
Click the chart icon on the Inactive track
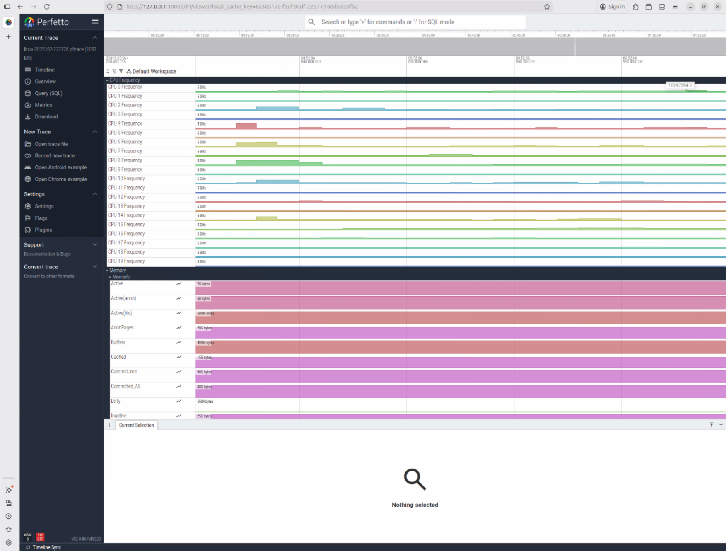tap(179, 416)
